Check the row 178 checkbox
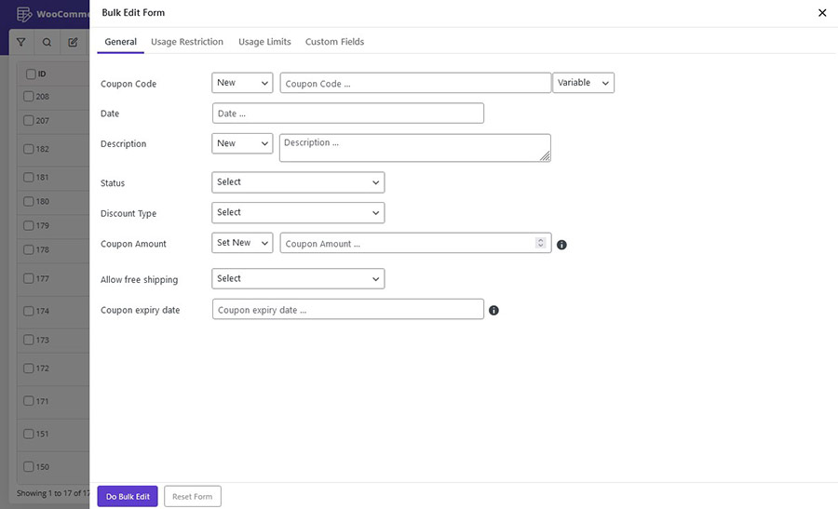This screenshot has height=509, width=838. (x=28, y=249)
